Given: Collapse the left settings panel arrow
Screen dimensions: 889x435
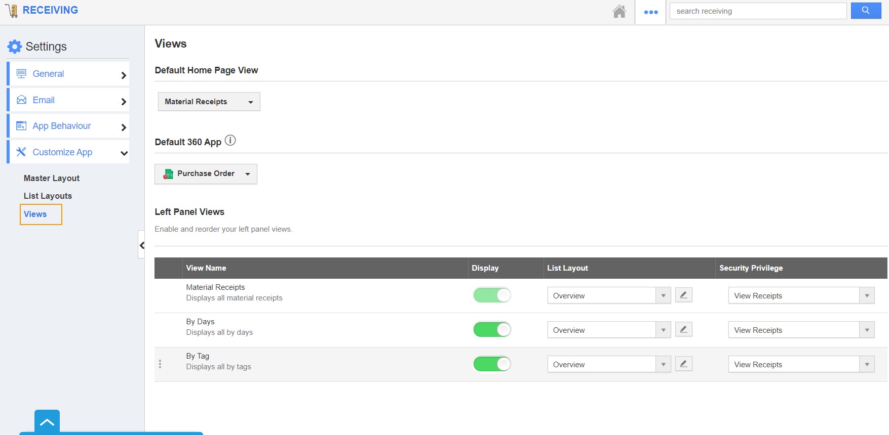Looking at the screenshot, I should pyautogui.click(x=142, y=245).
